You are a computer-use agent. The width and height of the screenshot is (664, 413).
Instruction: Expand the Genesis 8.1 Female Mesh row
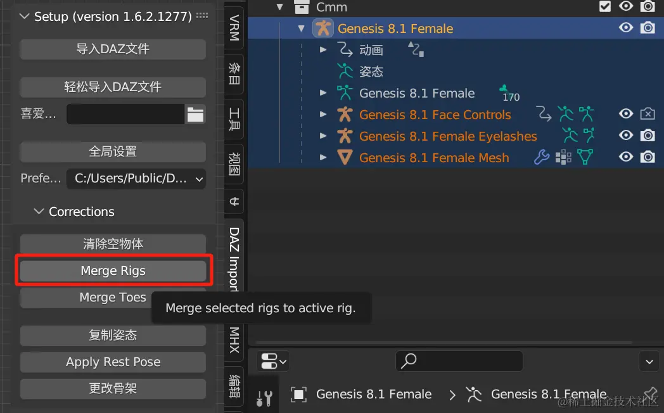tap(323, 157)
